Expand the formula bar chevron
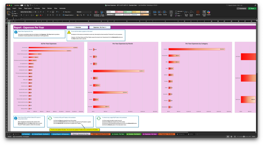The height and width of the screenshot is (145, 263). pyautogui.click(x=256, y=19)
